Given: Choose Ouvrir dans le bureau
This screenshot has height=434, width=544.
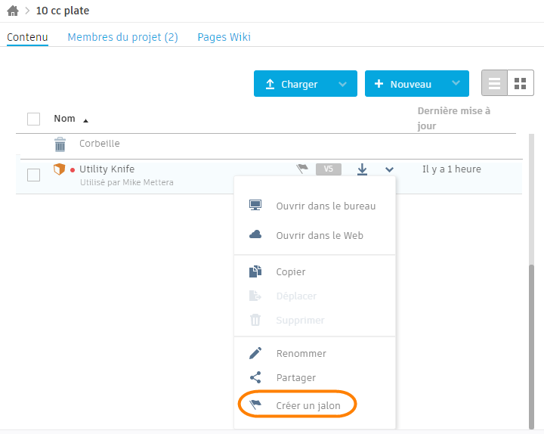Looking at the screenshot, I should tap(314, 206).
